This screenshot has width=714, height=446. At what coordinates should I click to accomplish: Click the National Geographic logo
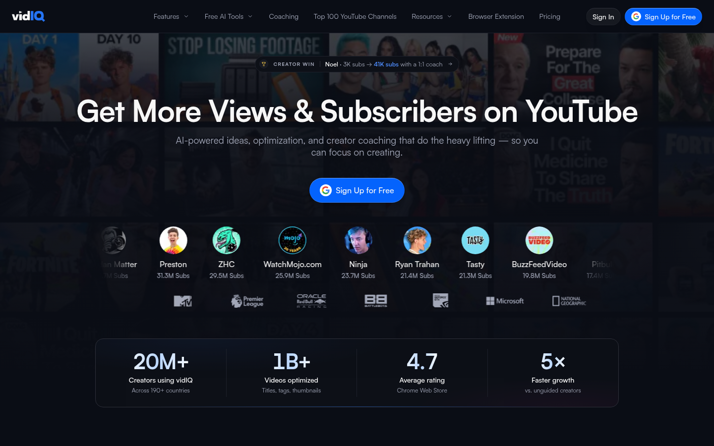[x=569, y=301]
